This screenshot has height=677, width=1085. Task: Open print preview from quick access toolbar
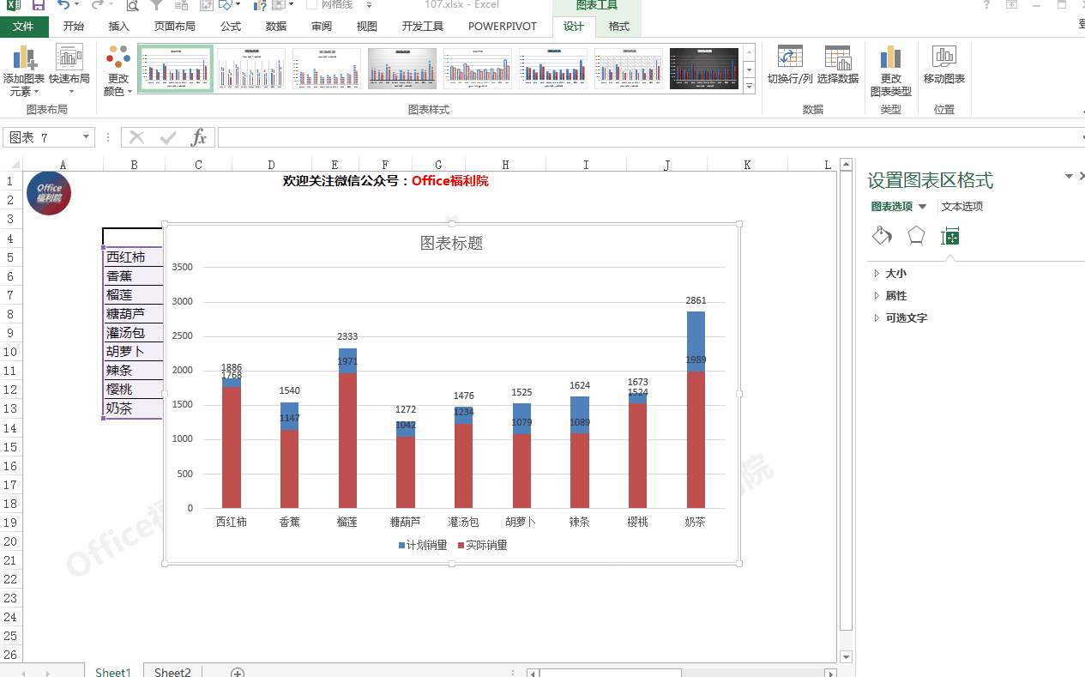pyautogui.click(x=133, y=5)
